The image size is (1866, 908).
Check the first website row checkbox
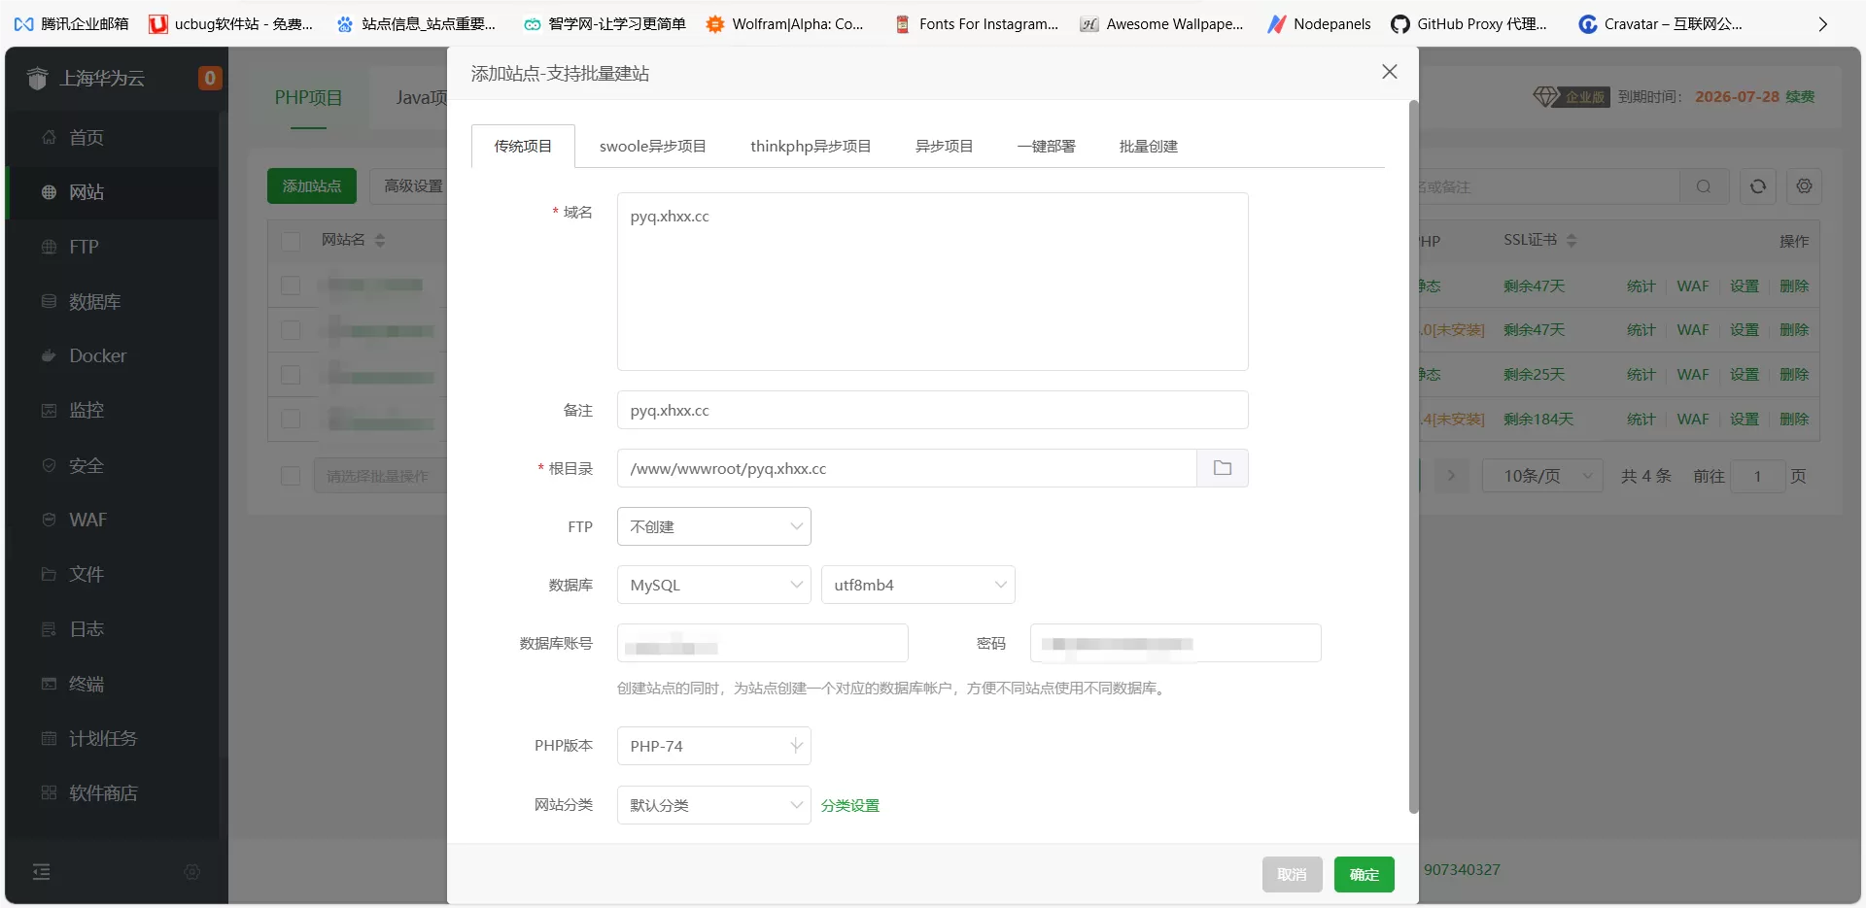pyautogui.click(x=291, y=286)
